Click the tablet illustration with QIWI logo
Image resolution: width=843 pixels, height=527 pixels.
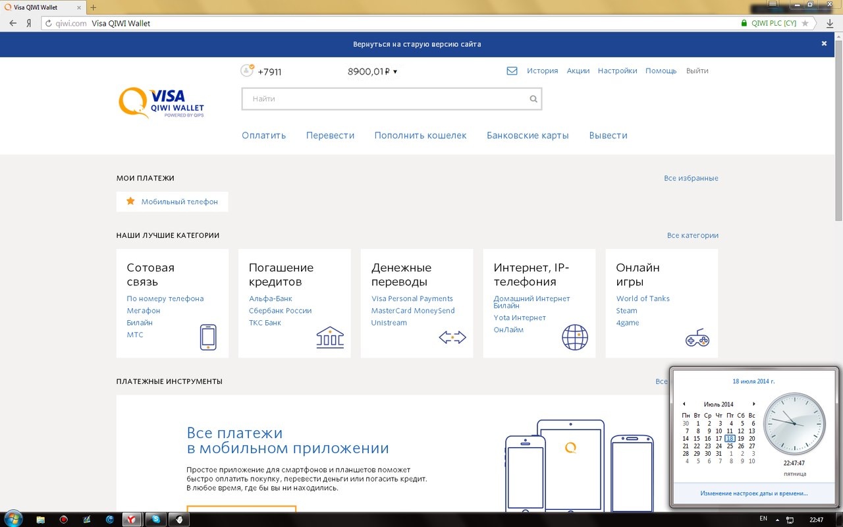(570, 465)
